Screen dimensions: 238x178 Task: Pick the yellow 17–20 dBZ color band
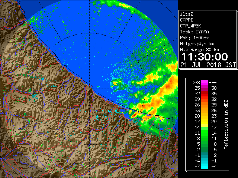pyautogui.click(x=205, y=122)
